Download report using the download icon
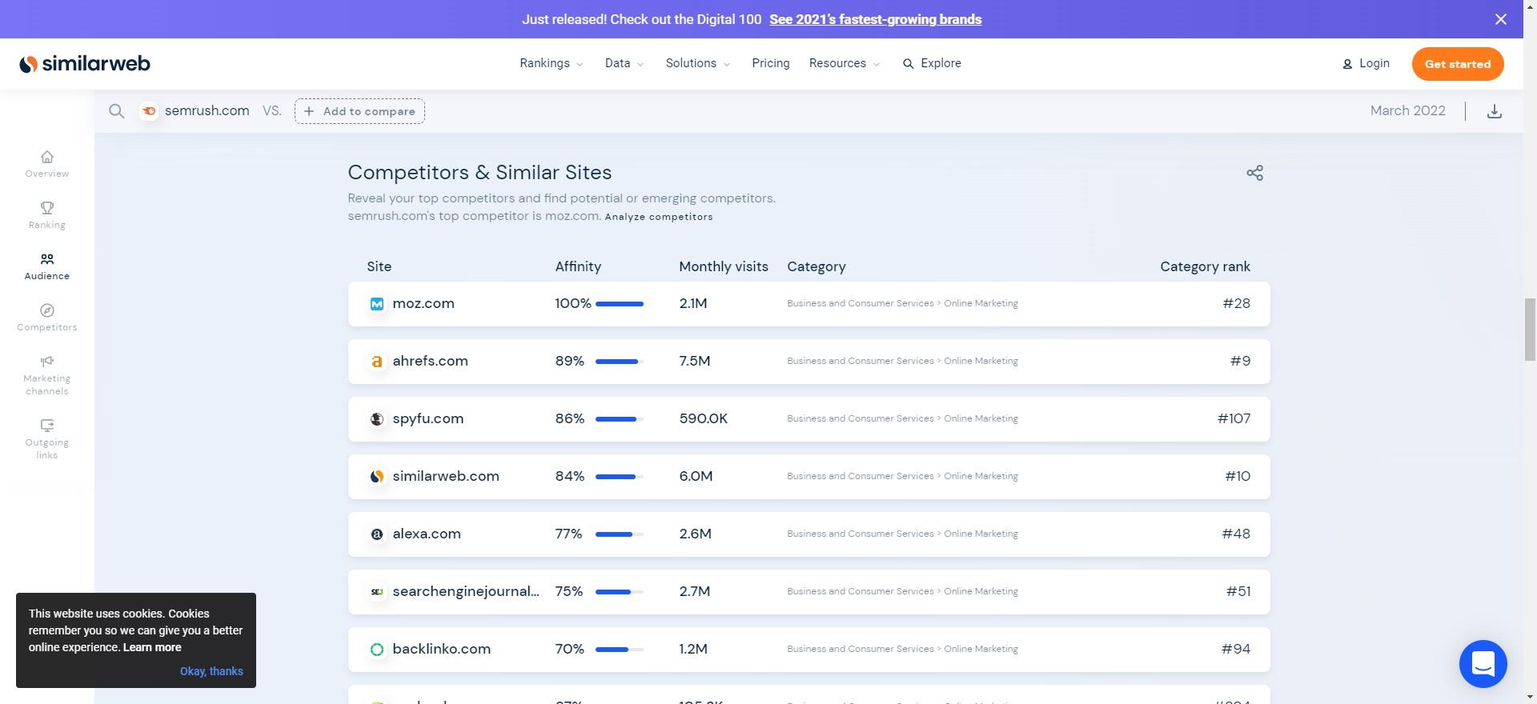Screen dimensions: 1537x704 (x=1495, y=111)
